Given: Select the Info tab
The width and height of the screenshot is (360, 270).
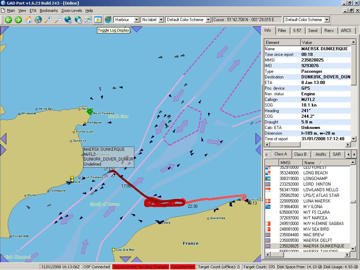Looking at the screenshot, I should click(268, 30).
